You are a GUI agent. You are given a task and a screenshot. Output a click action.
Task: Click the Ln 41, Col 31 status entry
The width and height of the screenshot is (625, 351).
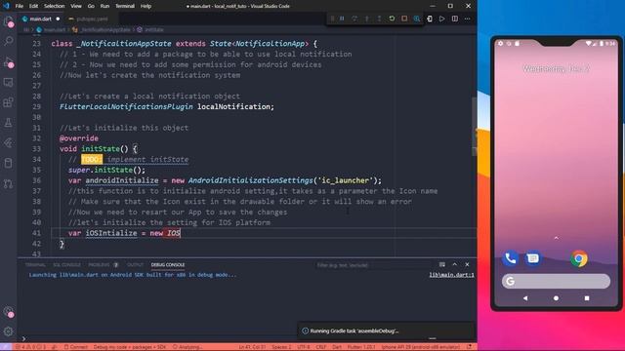252,347
